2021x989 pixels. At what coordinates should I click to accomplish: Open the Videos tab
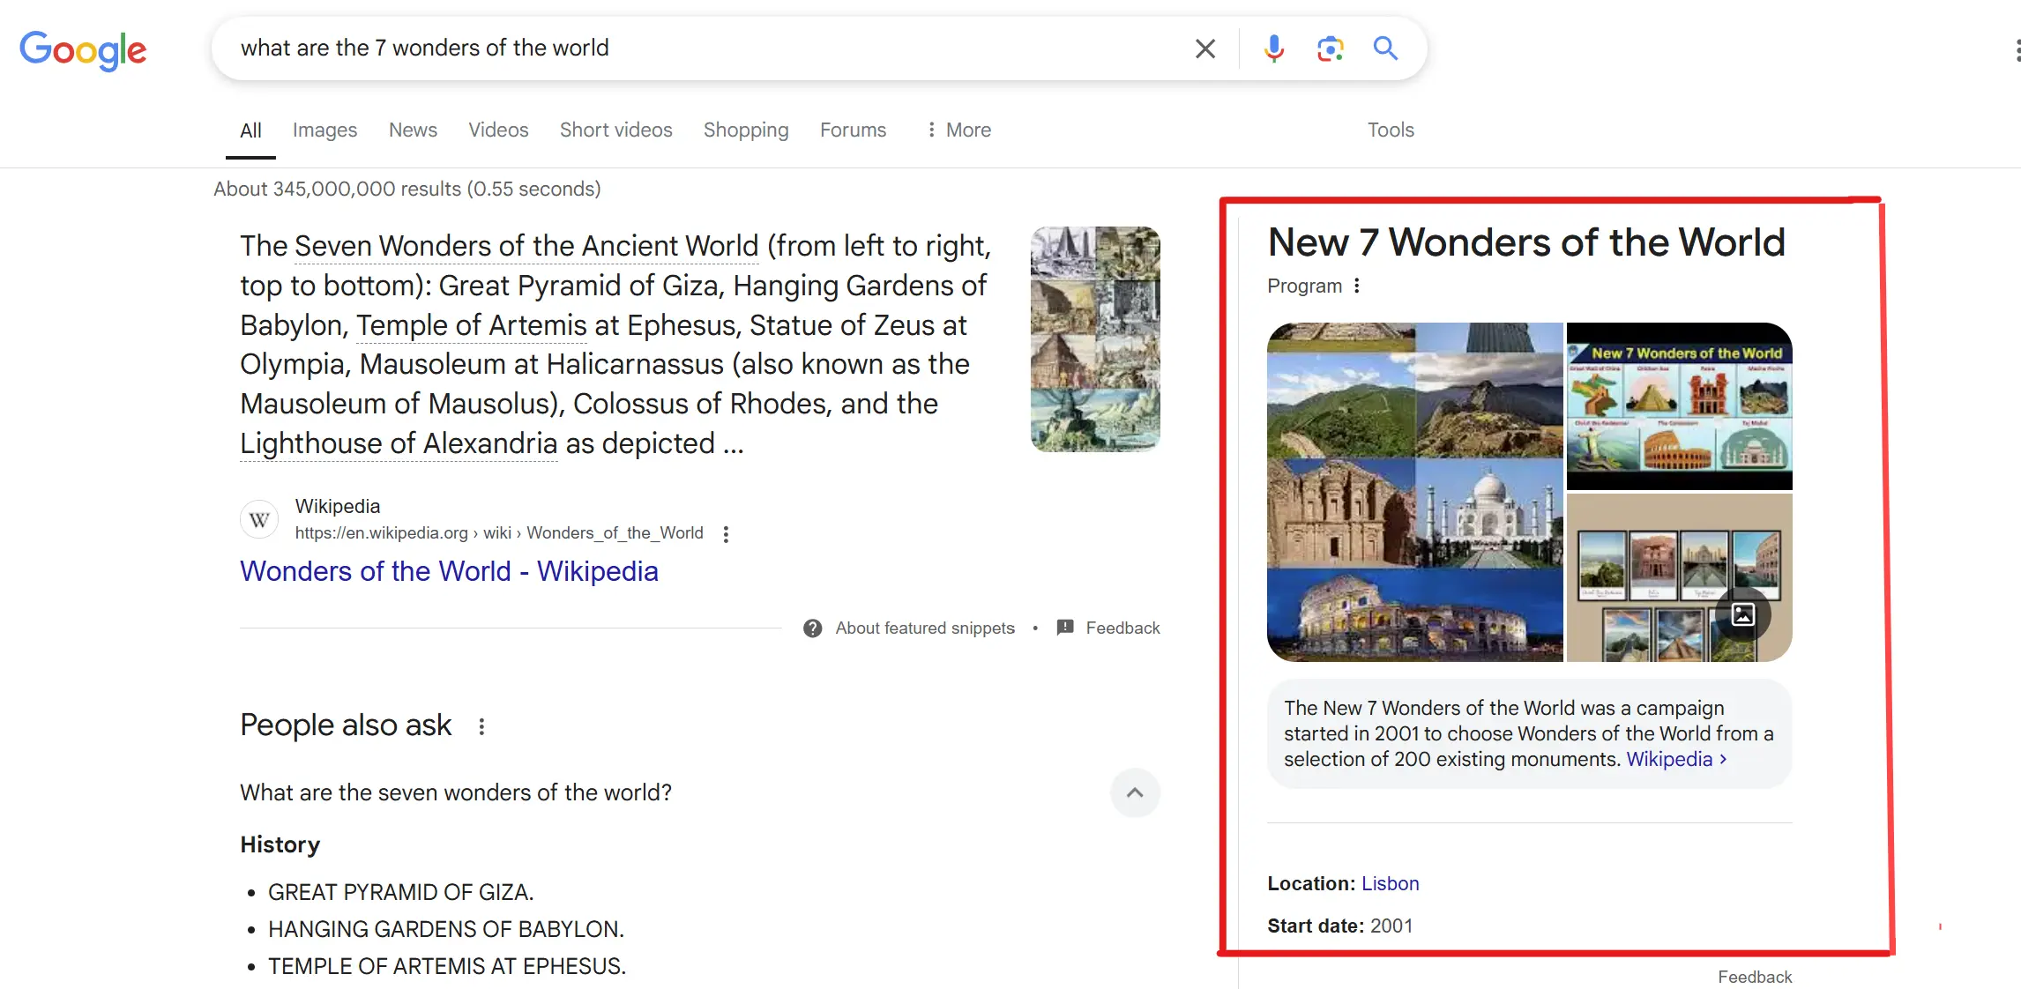click(x=498, y=130)
